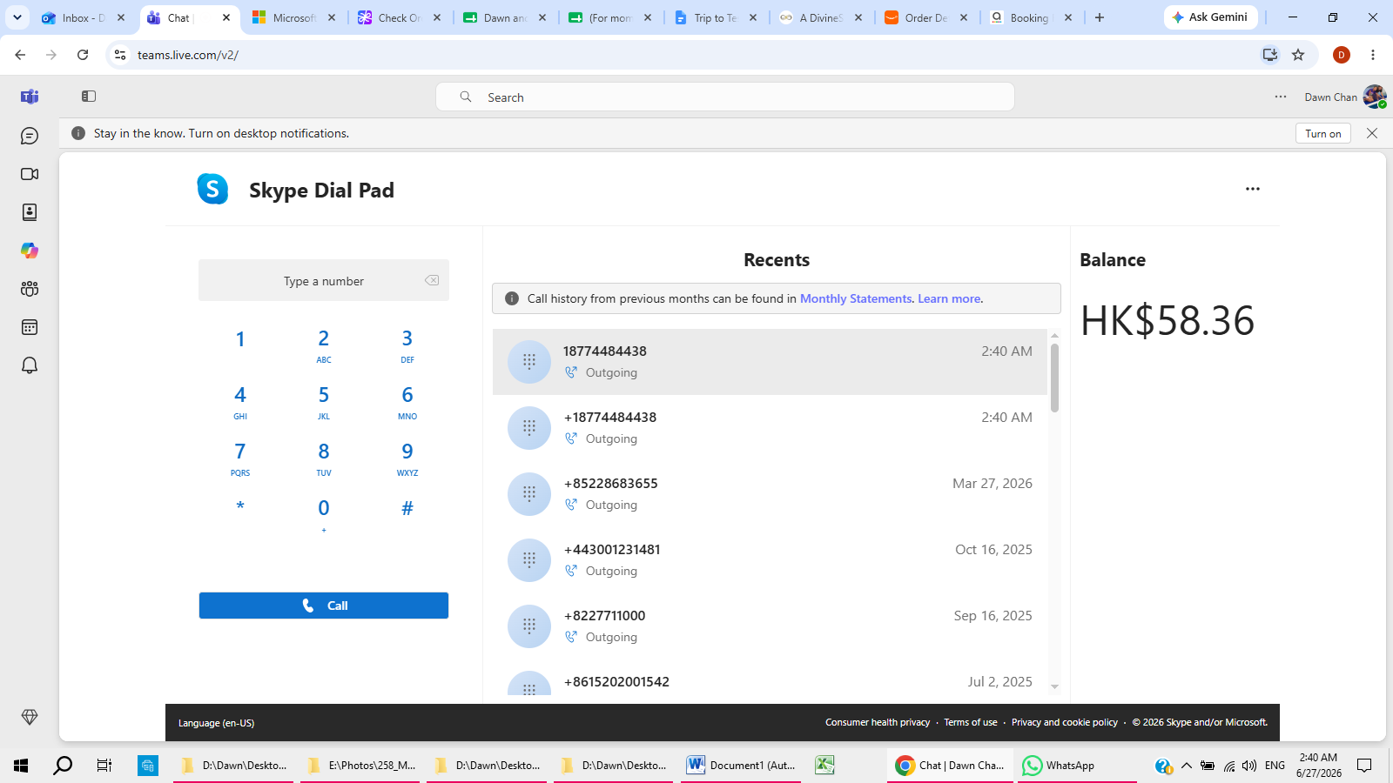Open the Chat icon in Teams sidebar

pos(30,136)
